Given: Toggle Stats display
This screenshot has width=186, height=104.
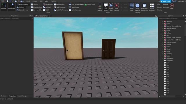Looking at the screenshot, I should pyautogui.click(x=159, y=5).
